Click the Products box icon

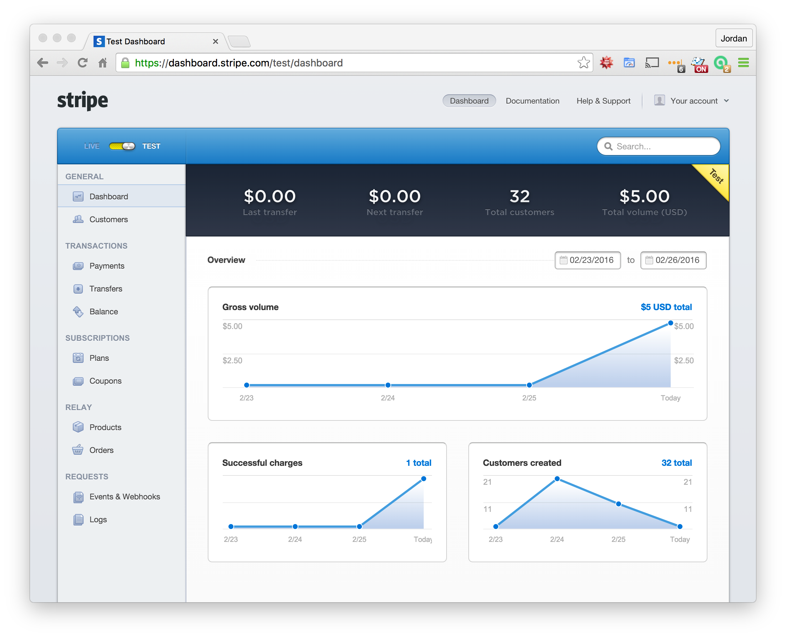(x=78, y=427)
